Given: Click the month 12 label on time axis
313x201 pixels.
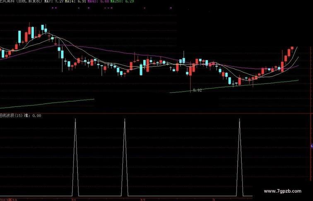Looking at the screenshot, I should (143, 200).
